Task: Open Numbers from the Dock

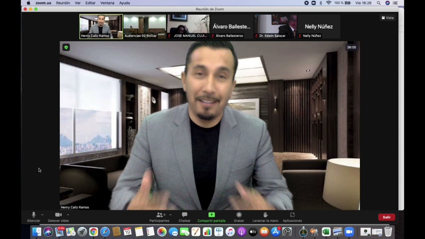Action: (207, 232)
